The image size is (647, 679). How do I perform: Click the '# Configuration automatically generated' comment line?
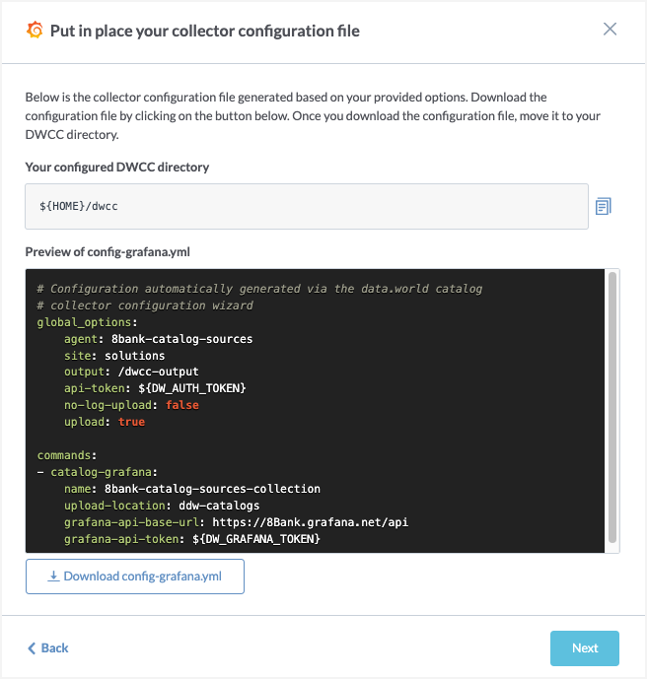[x=259, y=289]
